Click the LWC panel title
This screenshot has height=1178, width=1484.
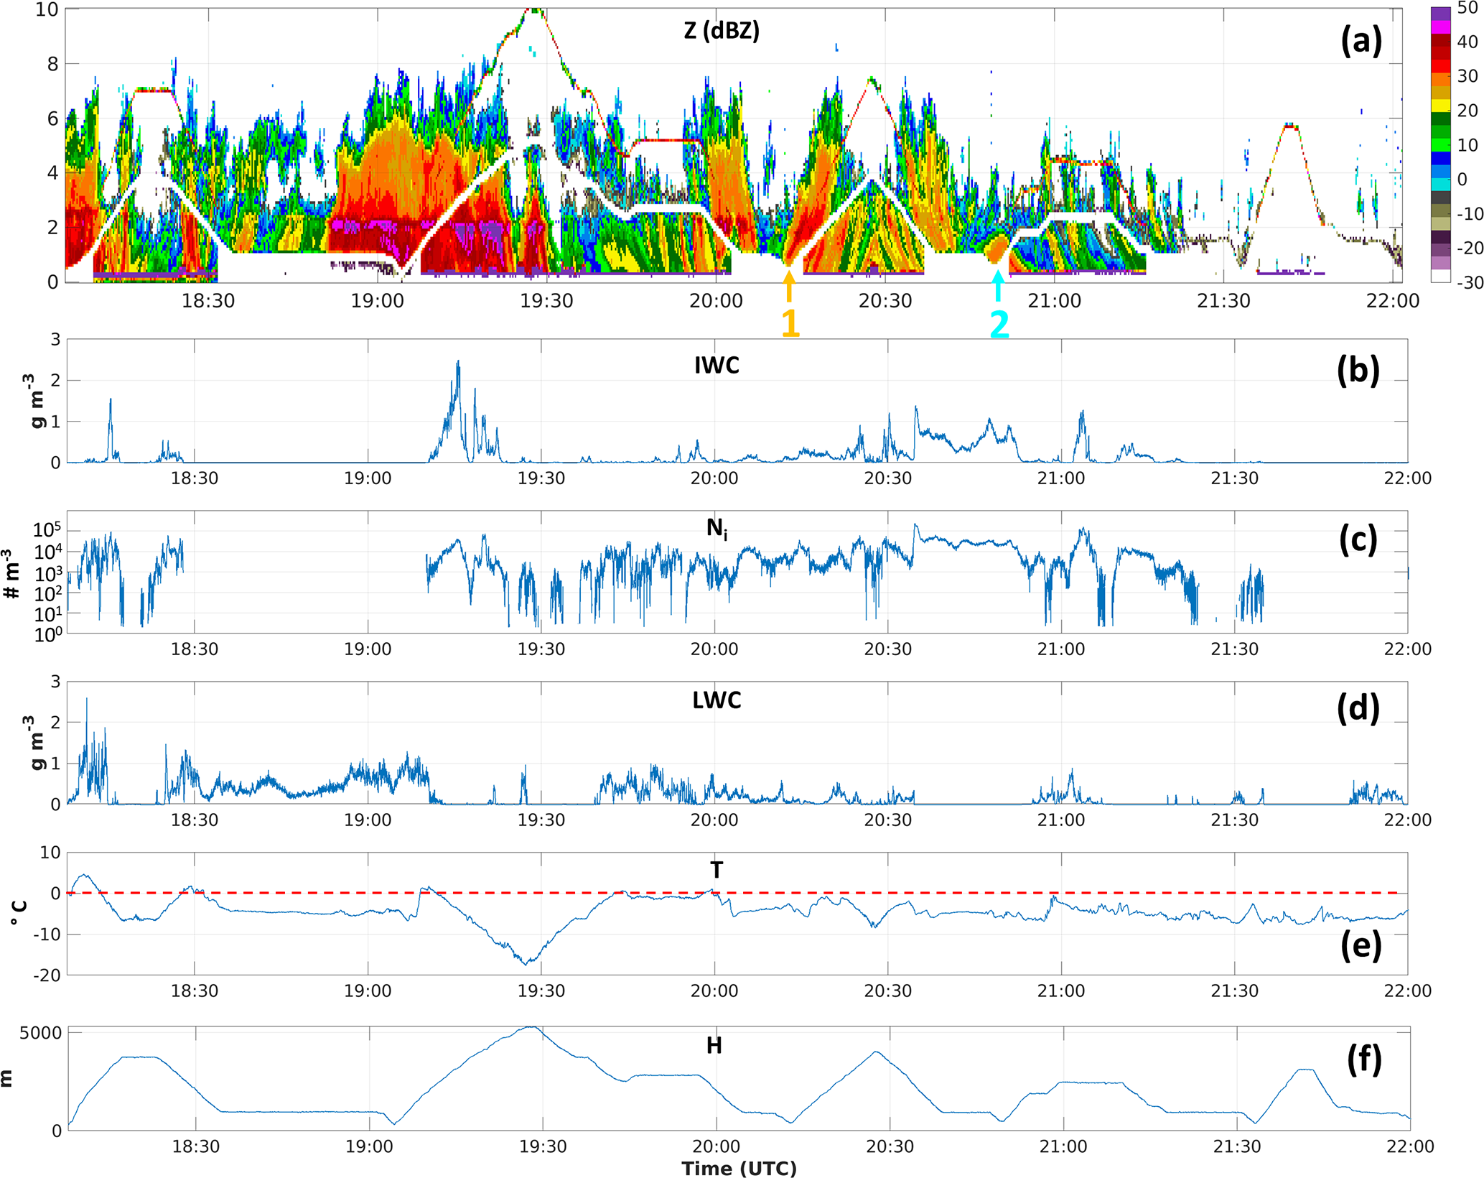pos(716,700)
